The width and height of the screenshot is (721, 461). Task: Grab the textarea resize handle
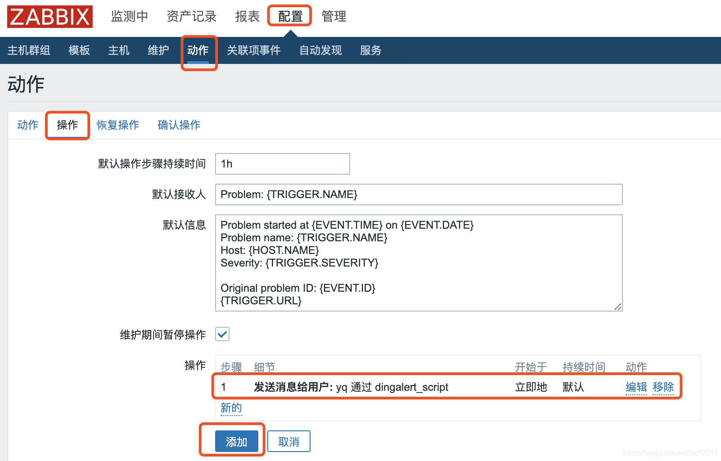coord(618,307)
